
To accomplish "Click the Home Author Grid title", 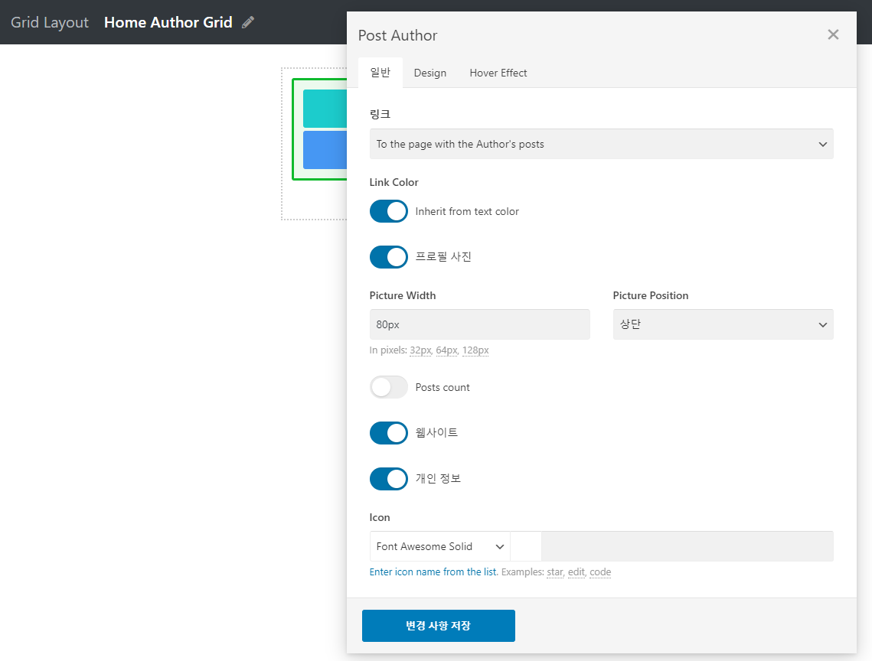I will point(168,22).
